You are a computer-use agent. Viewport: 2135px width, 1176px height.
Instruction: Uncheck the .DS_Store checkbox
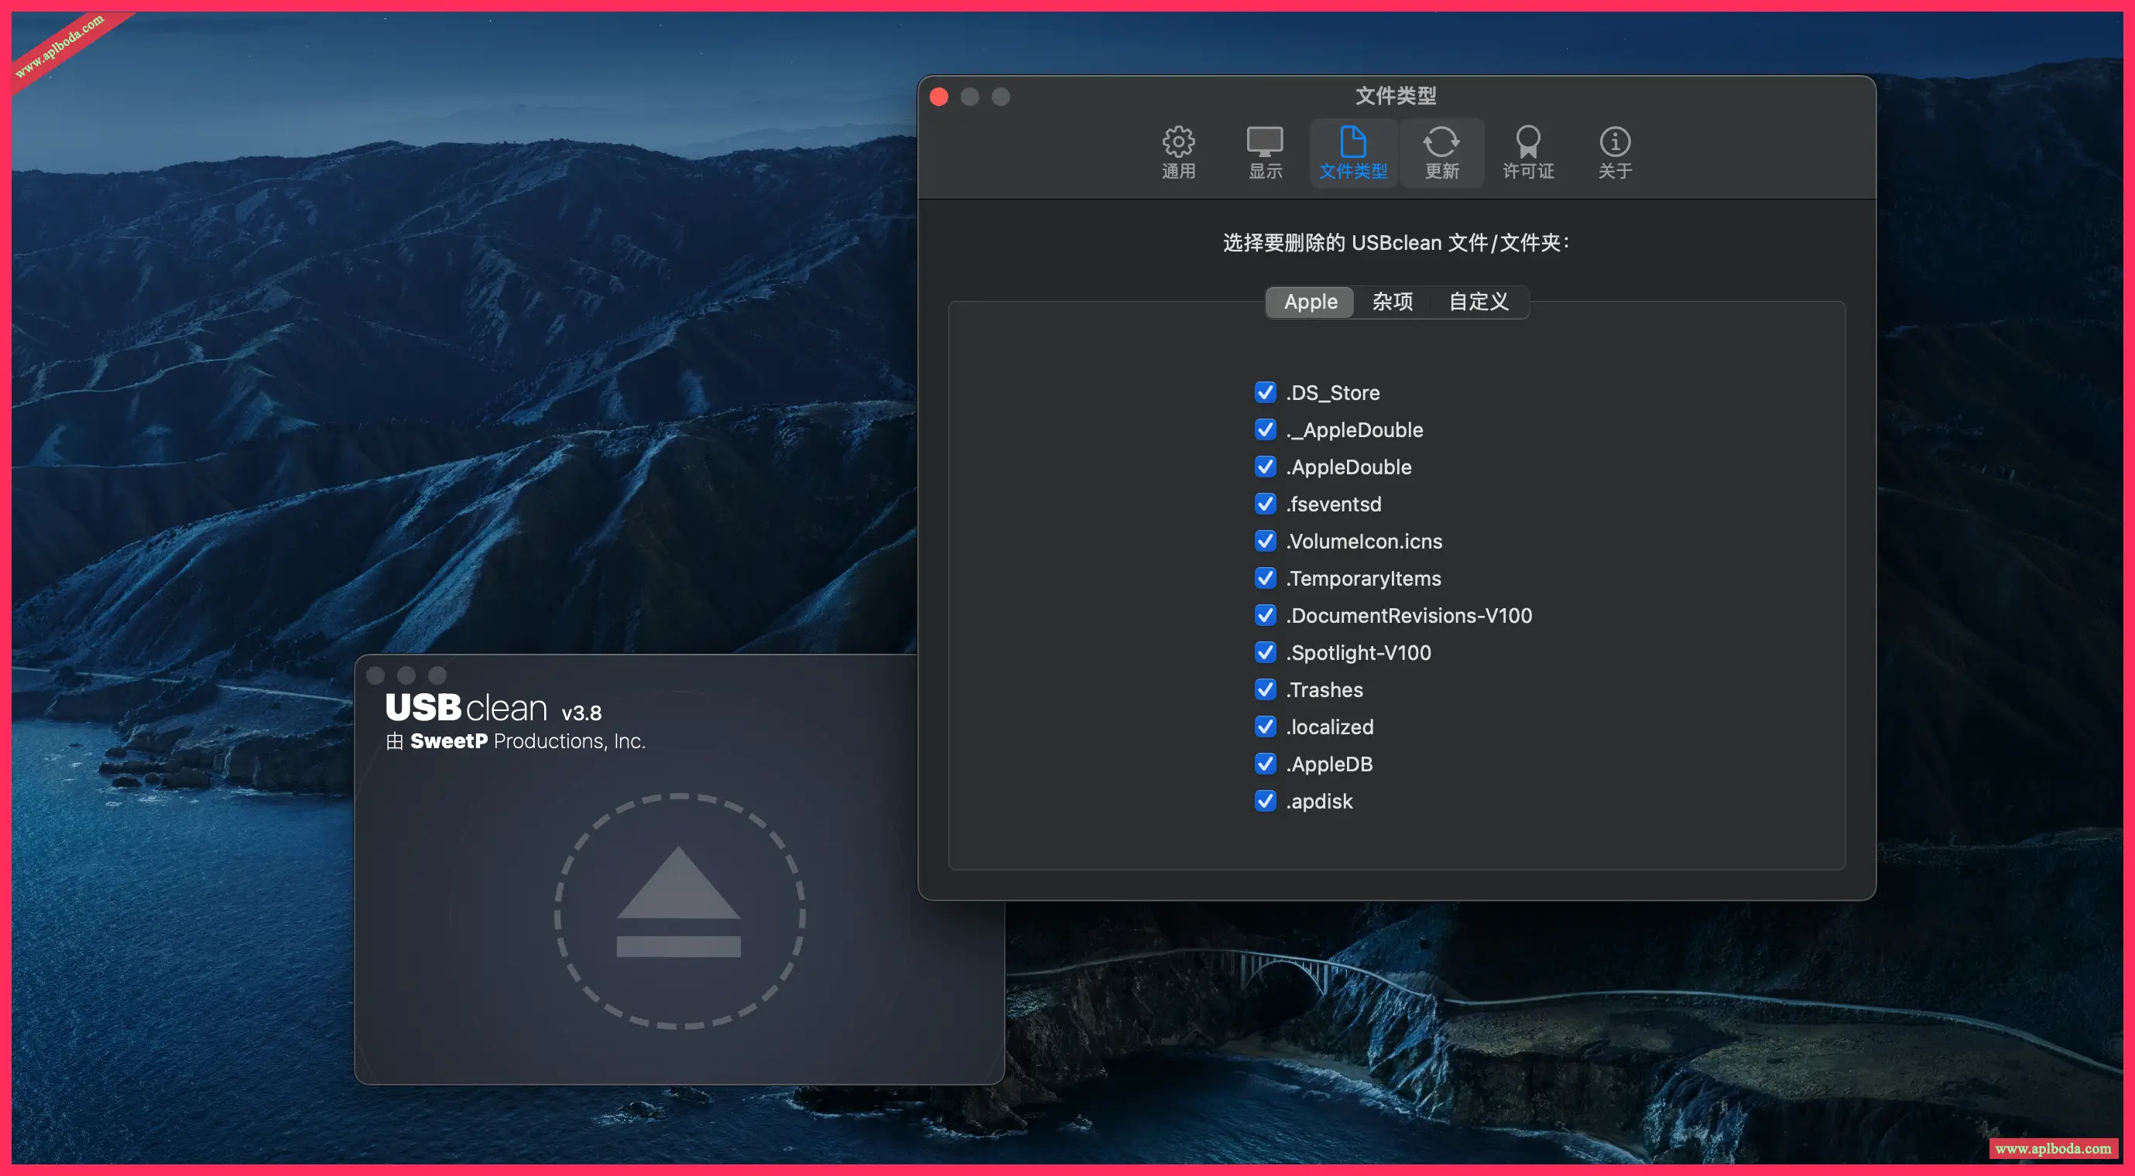click(x=1265, y=392)
